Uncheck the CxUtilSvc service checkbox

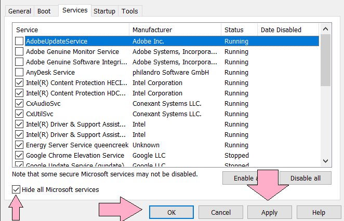(19, 114)
